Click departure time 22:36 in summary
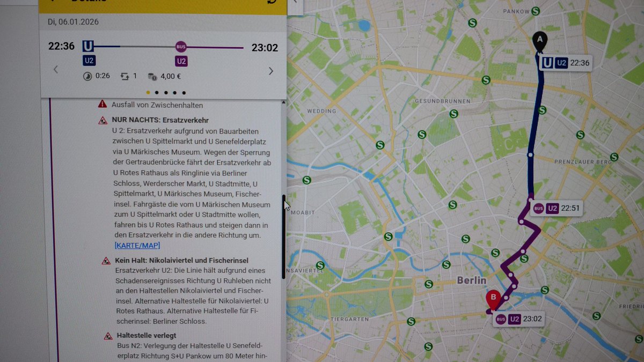The height and width of the screenshot is (362, 644). tap(61, 47)
